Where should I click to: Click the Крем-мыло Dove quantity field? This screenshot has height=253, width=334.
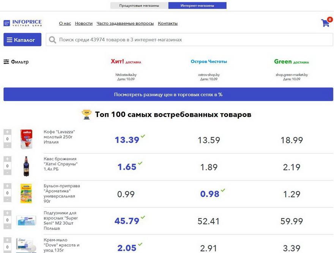click(x=7, y=247)
